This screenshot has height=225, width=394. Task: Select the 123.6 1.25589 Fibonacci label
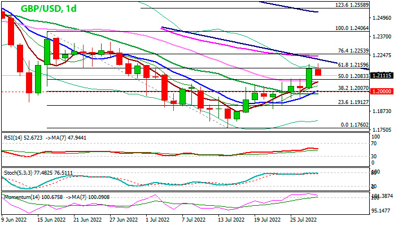(352, 5)
